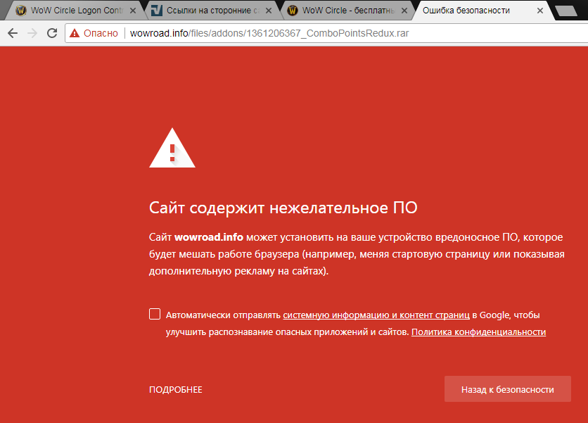Click 'Назад к безопасности' button
Screen dimensions: 588x423
click(x=507, y=389)
